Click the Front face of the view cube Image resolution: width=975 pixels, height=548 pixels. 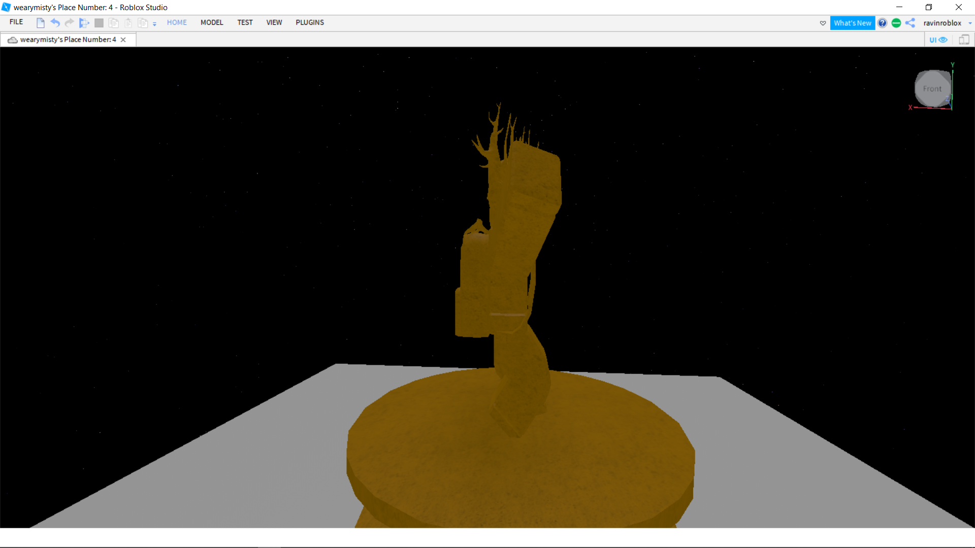[932, 89]
